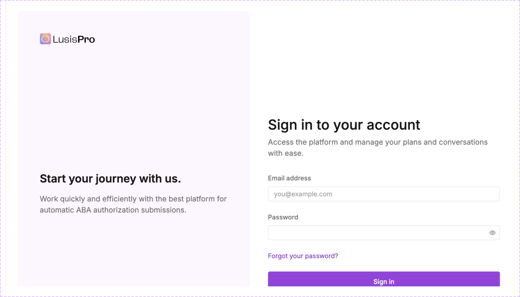Click the "Password" field label
520x297 pixels.
point(283,217)
